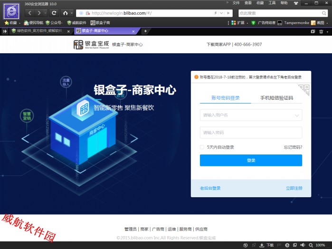
Task: Open the 银盒子商 bookmark
Action: point(100,23)
